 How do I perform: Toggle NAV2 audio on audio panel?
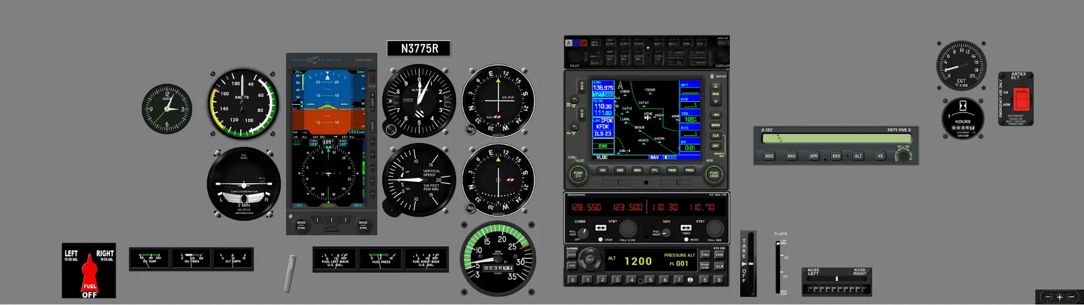click(x=672, y=42)
